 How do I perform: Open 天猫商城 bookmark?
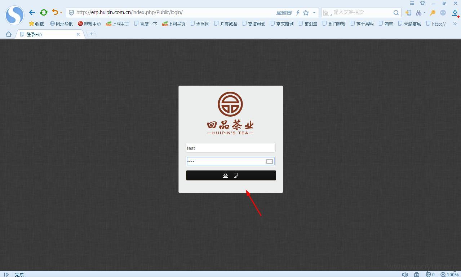(x=410, y=24)
